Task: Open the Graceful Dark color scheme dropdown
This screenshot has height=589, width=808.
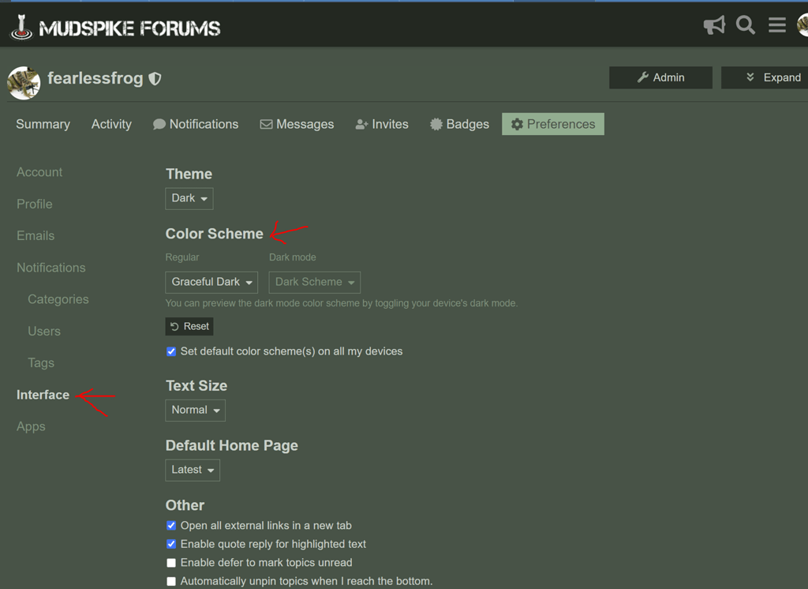Action: (211, 282)
